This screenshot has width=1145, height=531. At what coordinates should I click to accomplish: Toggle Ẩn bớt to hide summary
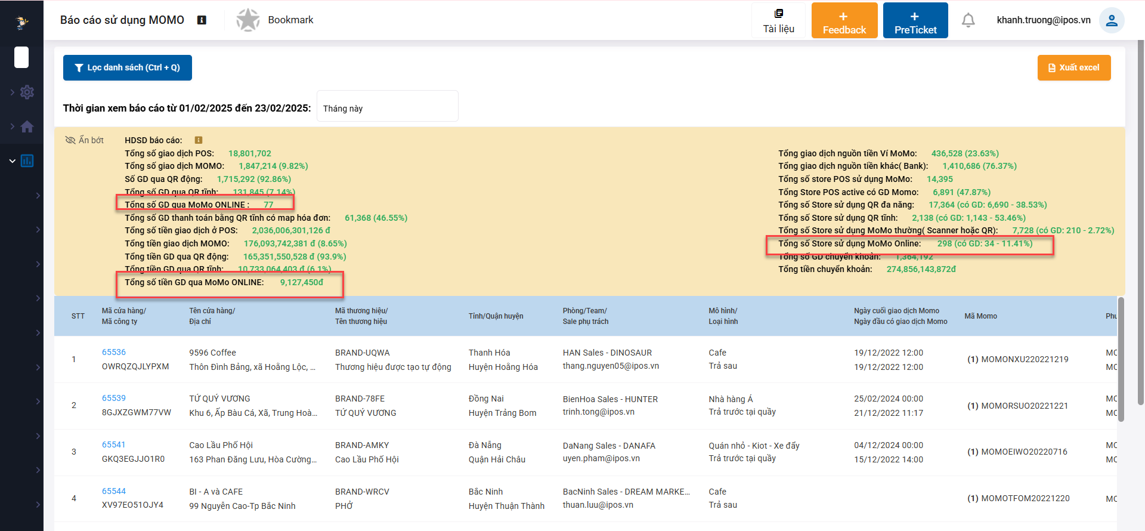click(85, 140)
